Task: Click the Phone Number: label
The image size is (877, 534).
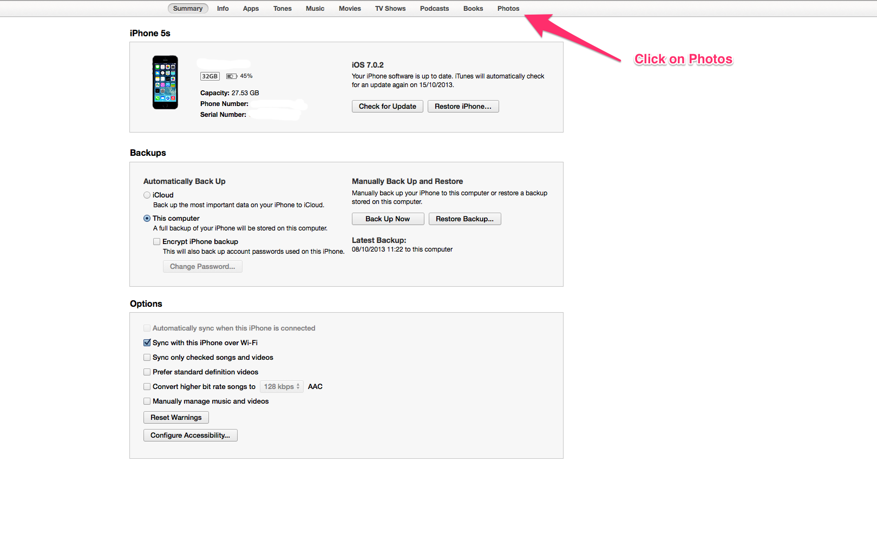Action: coord(224,104)
